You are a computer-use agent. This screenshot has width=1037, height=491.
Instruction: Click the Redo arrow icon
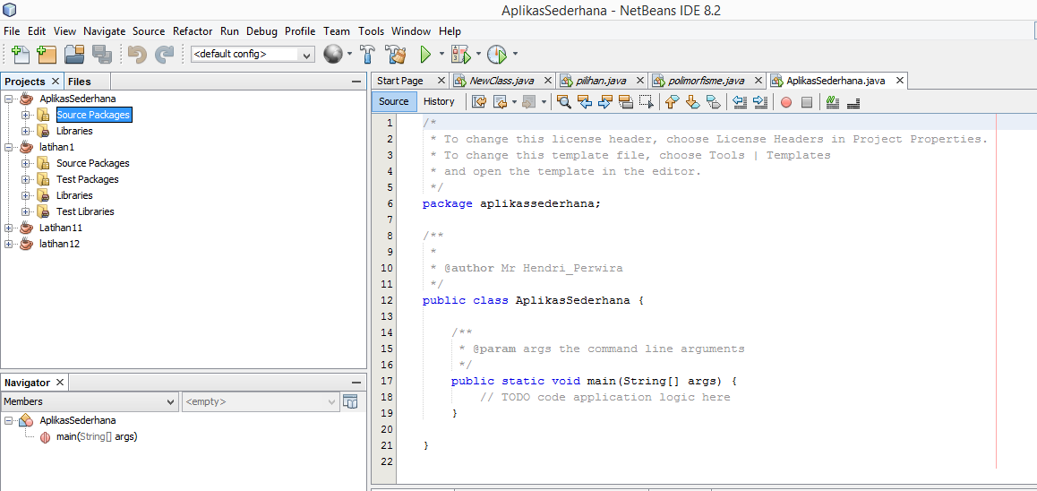click(x=163, y=55)
